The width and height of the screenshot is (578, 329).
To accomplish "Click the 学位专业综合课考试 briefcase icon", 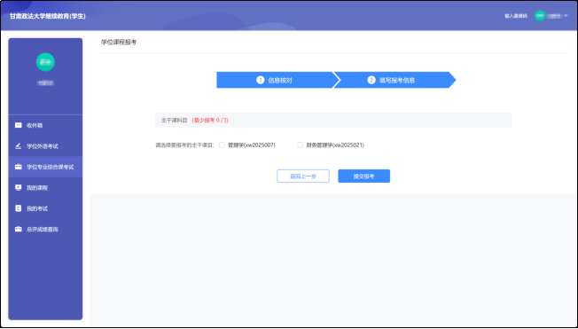I will point(18,167).
